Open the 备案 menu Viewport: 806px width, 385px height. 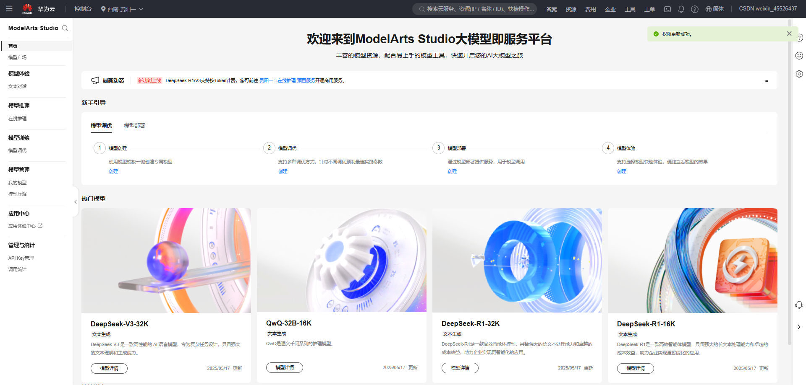pyautogui.click(x=551, y=9)
